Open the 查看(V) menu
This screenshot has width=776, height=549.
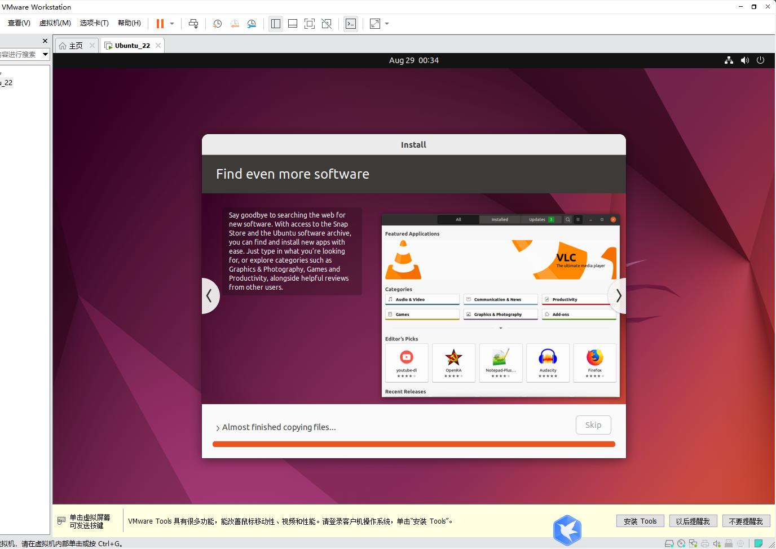pos(19,23)
